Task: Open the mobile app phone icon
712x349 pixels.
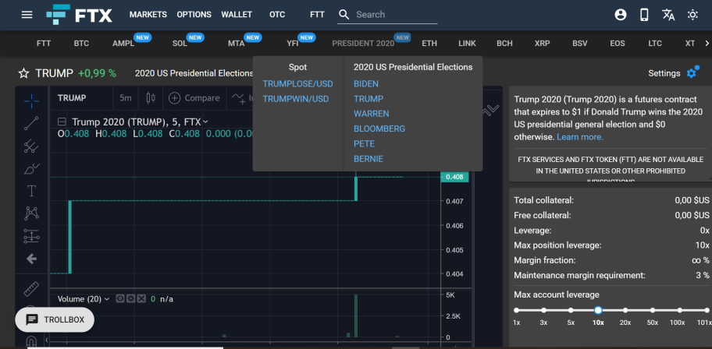Action: pos(644,15)
